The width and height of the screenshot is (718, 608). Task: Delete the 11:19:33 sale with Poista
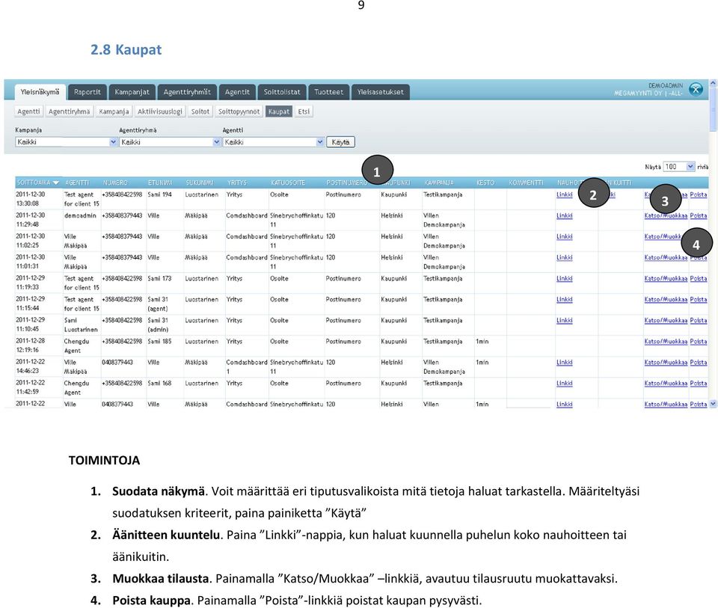[x=699, y=279]
